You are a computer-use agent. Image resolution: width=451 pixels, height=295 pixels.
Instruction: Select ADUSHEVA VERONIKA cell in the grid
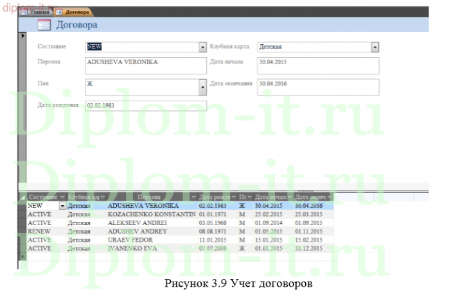point(152,206)
